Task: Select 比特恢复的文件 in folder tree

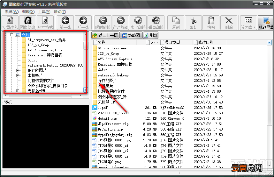Action: click(x=41, y=81)
